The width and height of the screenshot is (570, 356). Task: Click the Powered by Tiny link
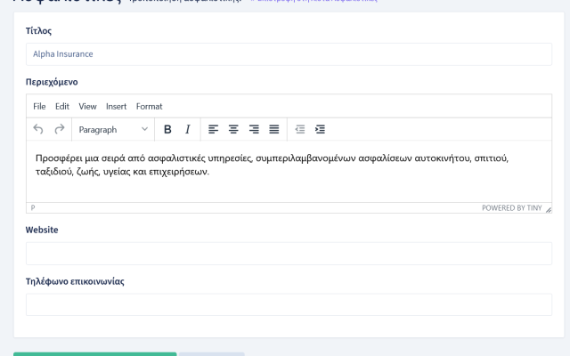(x=512, y=208)
